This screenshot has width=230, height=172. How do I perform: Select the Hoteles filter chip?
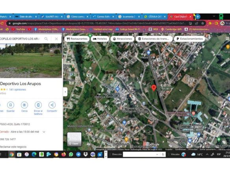[x=100, y=39]
